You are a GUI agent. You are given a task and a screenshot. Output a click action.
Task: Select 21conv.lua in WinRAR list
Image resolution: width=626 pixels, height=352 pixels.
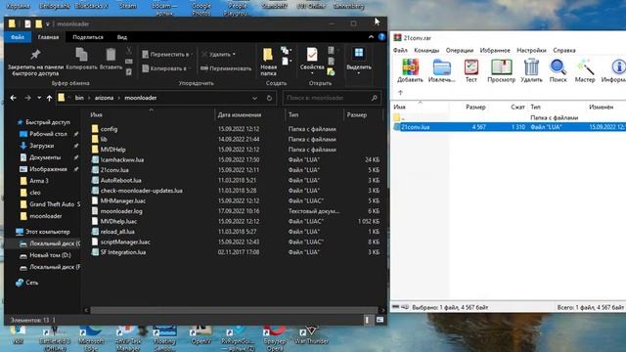509,127
